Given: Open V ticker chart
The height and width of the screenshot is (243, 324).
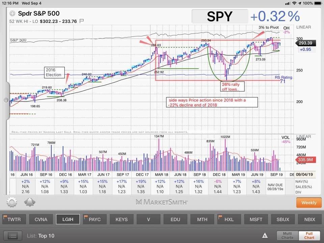Looking at the screenshot, I should pos(148,219).
